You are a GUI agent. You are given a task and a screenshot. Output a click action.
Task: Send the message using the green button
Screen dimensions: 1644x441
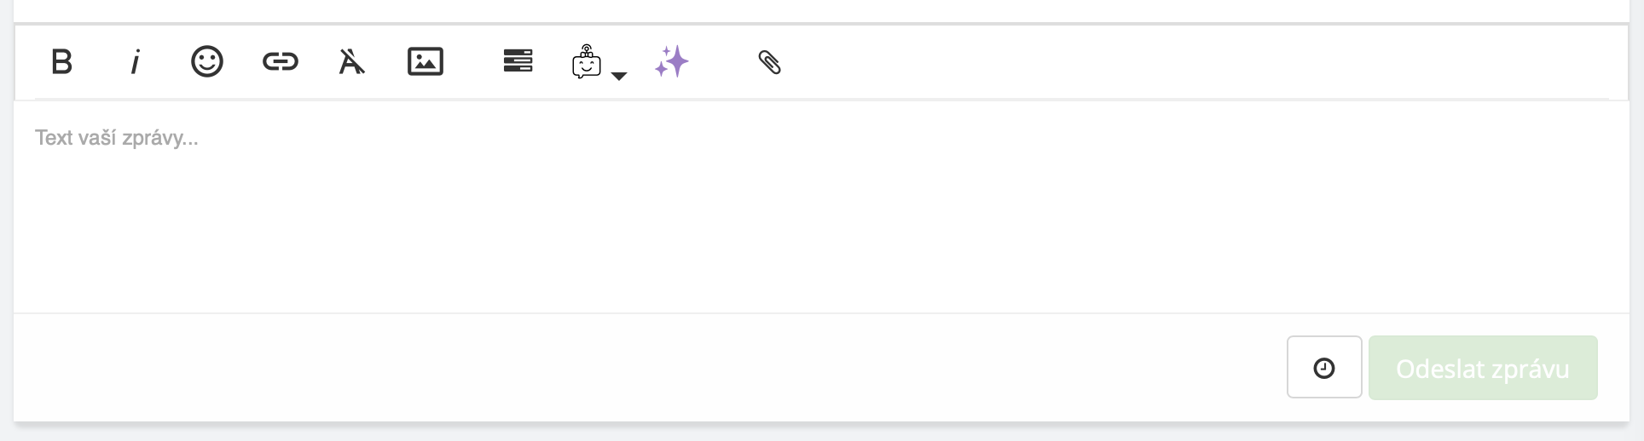coord(1482,368)
